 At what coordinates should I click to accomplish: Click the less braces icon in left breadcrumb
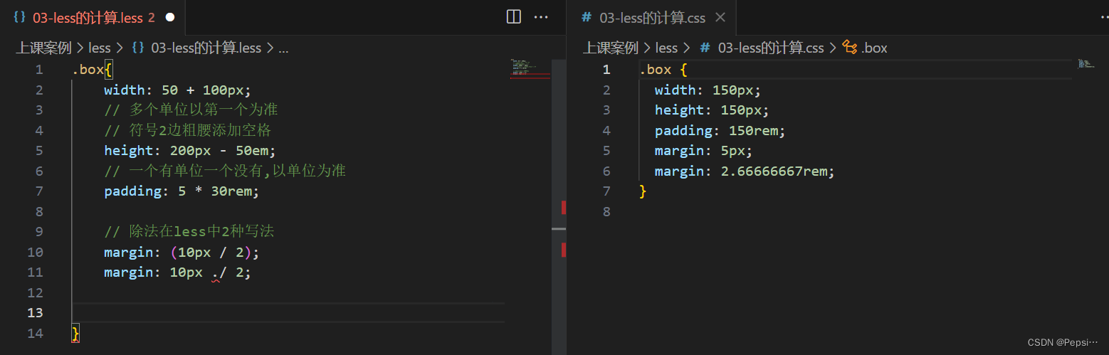pyautogui.click(x=138, y=48)
